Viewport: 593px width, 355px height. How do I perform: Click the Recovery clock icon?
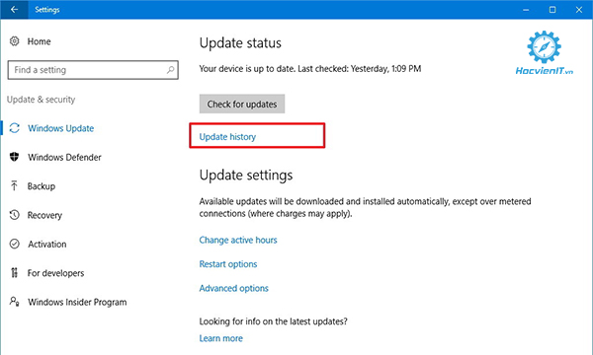(15, 215)
